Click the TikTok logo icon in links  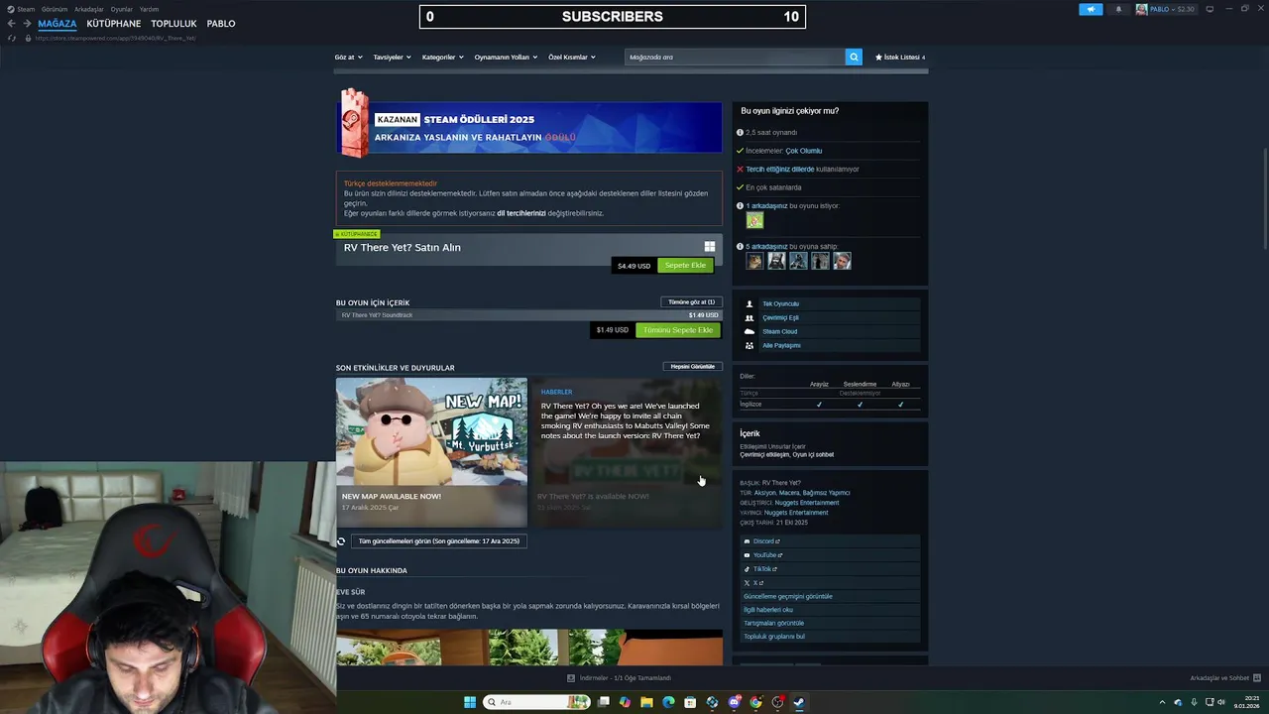tap(747, 569)
